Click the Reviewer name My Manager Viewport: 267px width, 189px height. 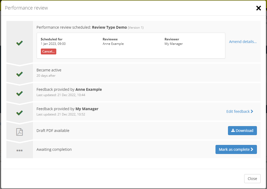[x=174, y=44]
